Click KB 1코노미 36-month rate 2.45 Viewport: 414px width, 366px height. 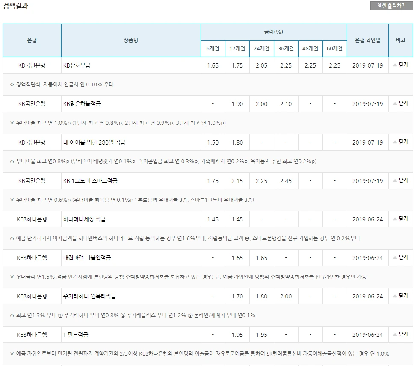(x=286, y=181)
